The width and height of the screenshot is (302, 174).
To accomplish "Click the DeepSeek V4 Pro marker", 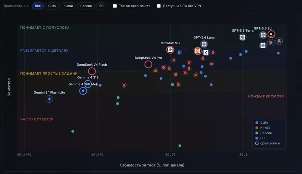I will 148,65.
